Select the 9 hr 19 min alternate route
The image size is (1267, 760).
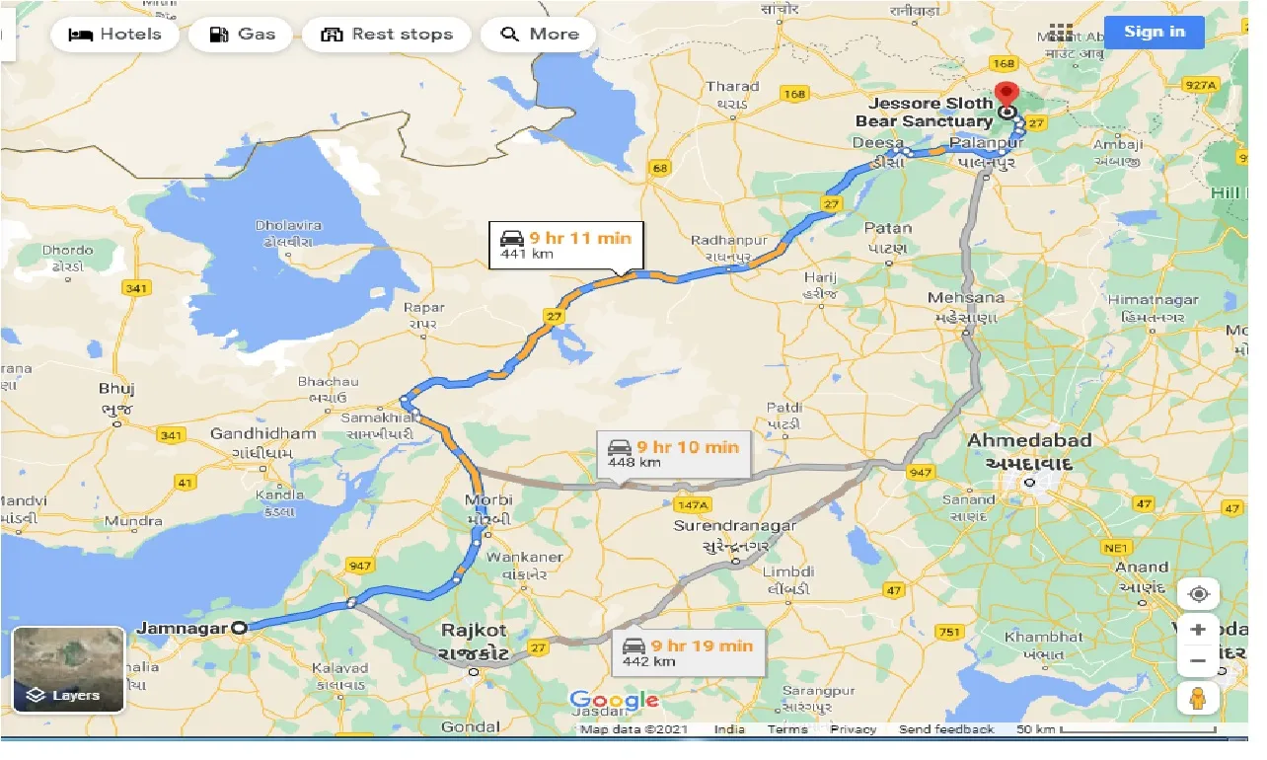tap(689, 653)
